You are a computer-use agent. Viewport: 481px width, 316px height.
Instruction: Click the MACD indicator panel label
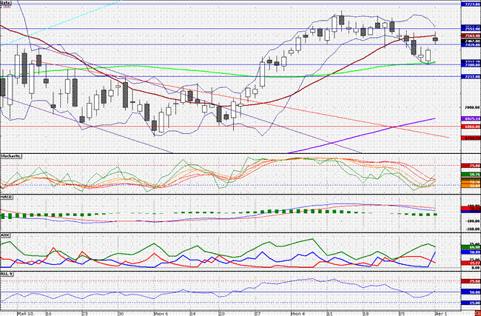[x=8, y=195]
